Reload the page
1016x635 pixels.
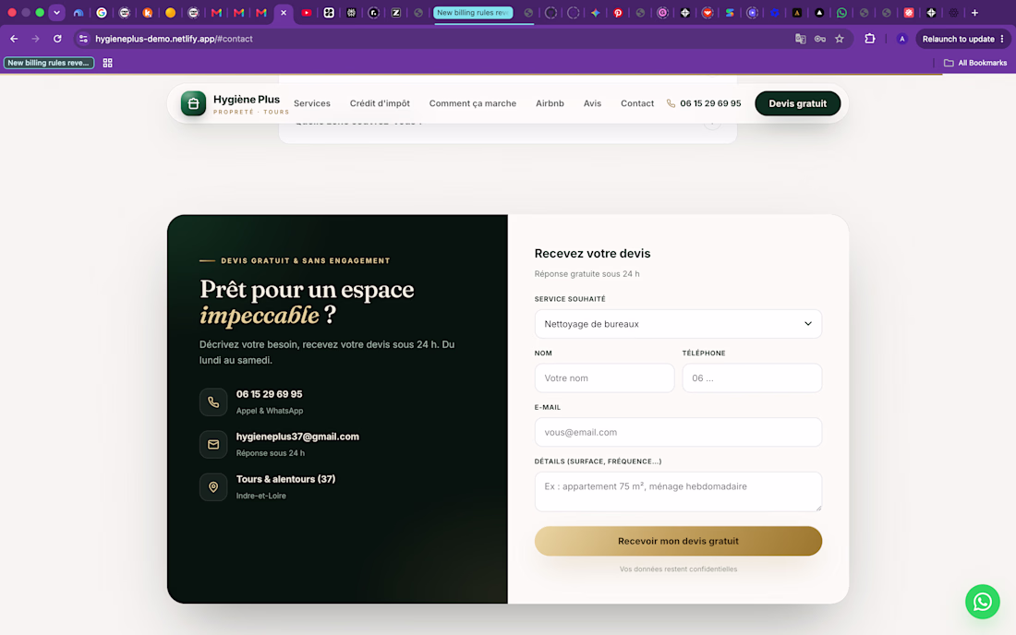tap(57, 39)
